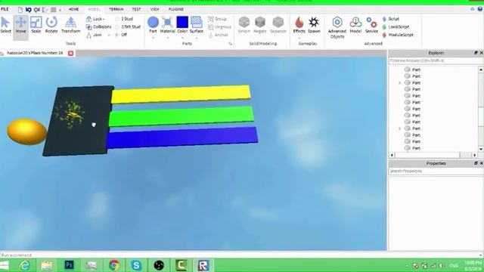The width and height of the screenshot is (484, 272).
Task: Switch to the VIEW ribbon tab
Action: (154, 9)
